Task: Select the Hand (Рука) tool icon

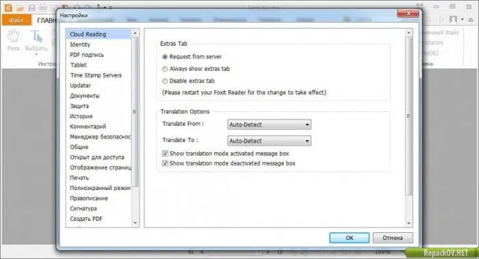Action: coord(13,36)
